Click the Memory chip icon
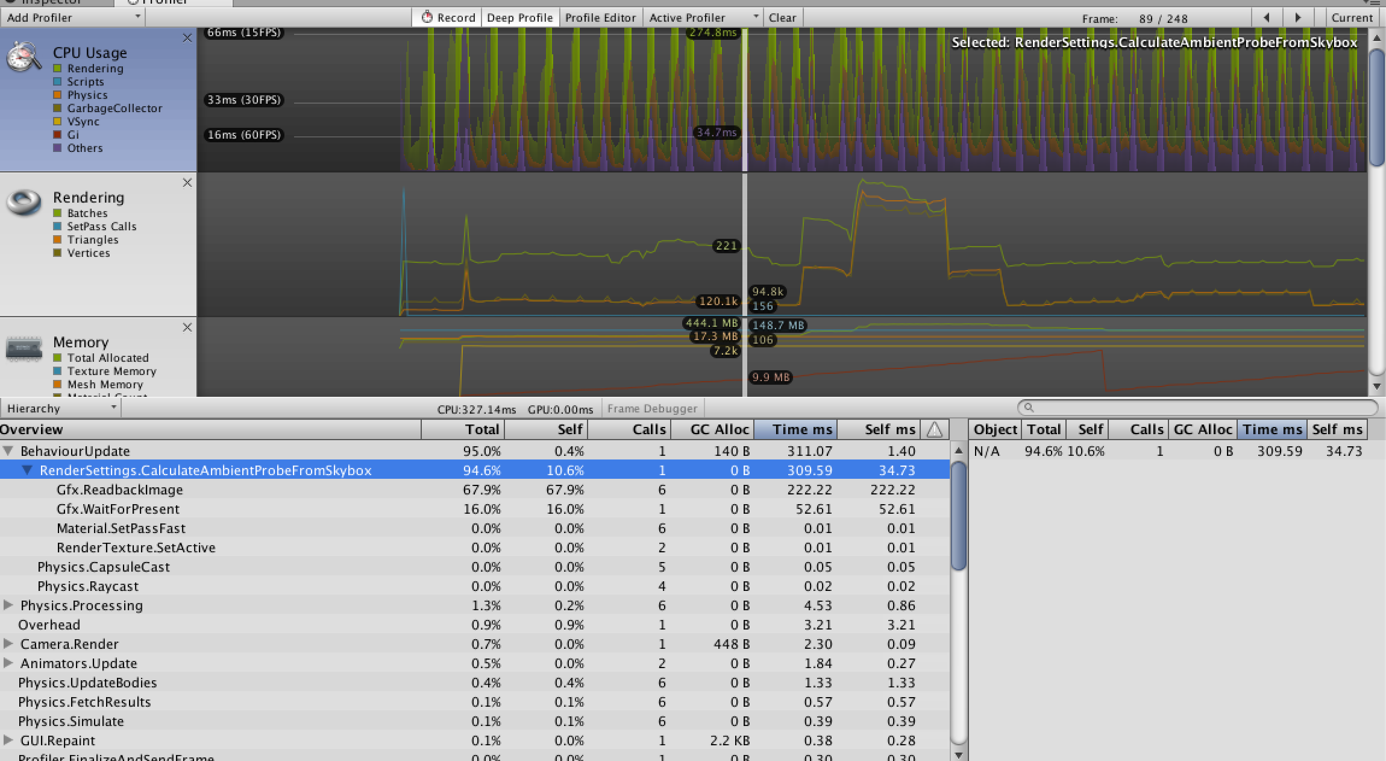This screenshot has width=1386, height=761. point(24,348)
